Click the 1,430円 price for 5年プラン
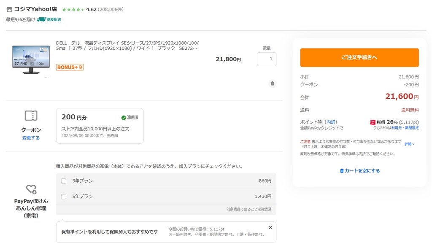 pyautogui.click(x=263, y=197)
